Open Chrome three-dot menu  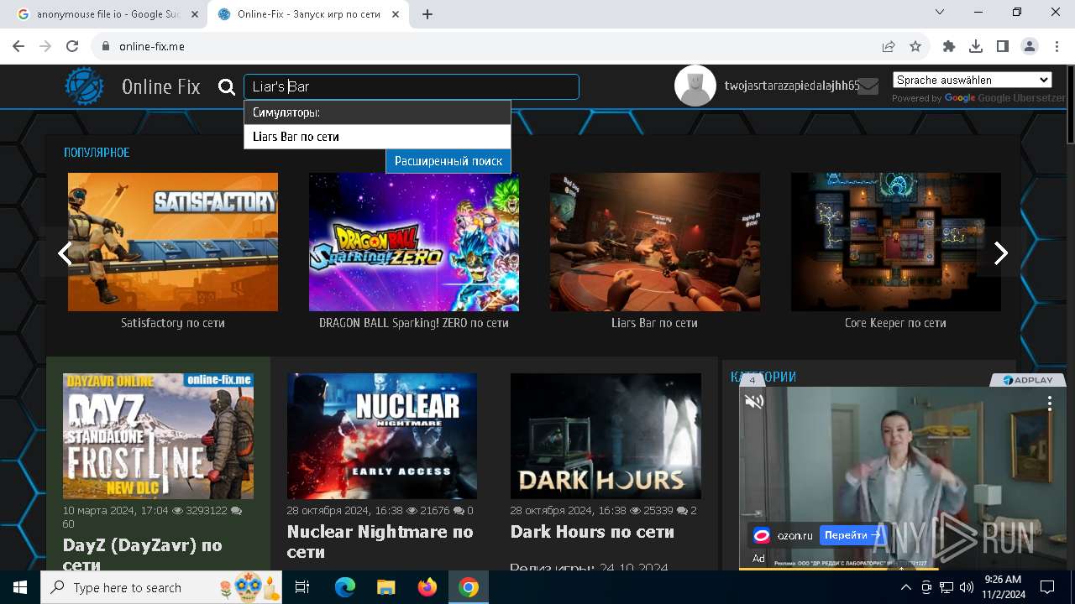pos(1057,47)
